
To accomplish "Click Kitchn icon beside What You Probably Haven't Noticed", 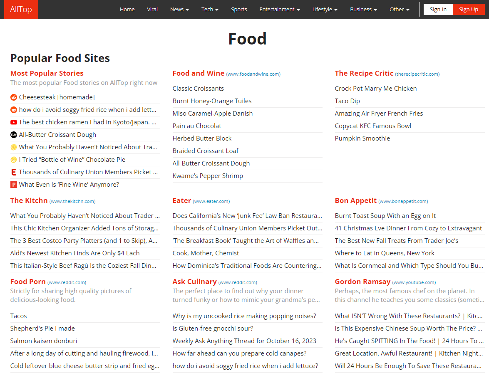I will tap(14, 147).
